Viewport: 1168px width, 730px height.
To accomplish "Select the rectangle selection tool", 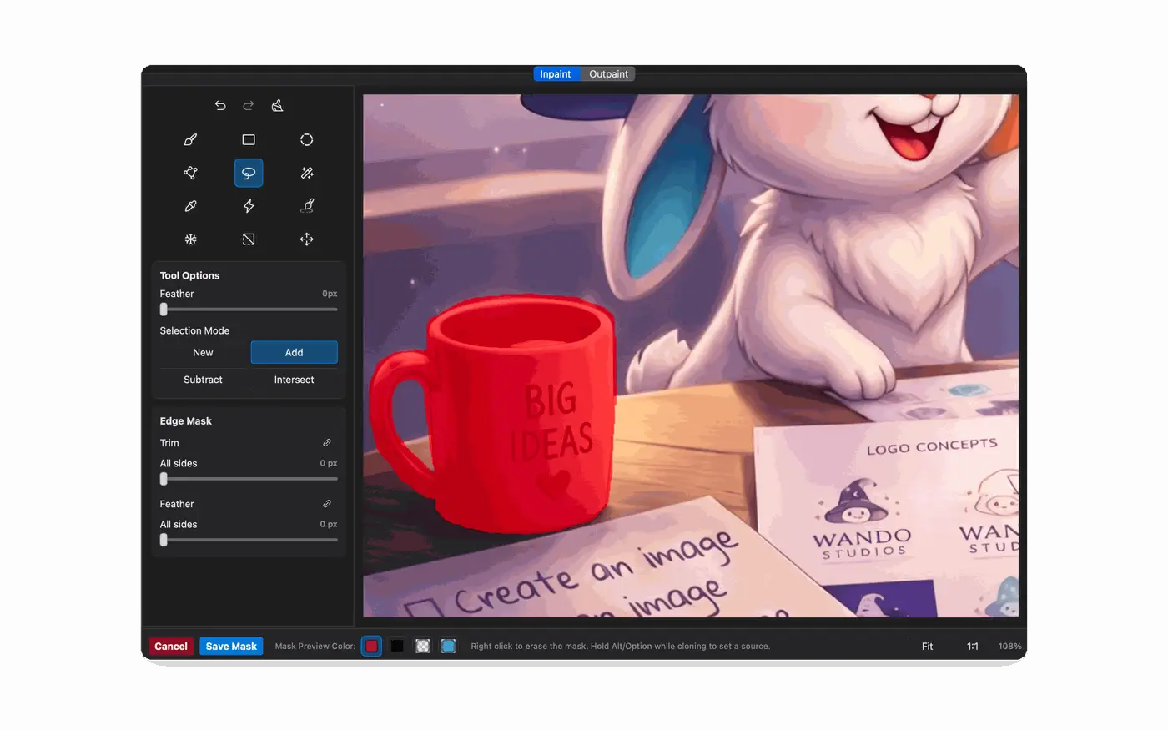I will point(249,140).
